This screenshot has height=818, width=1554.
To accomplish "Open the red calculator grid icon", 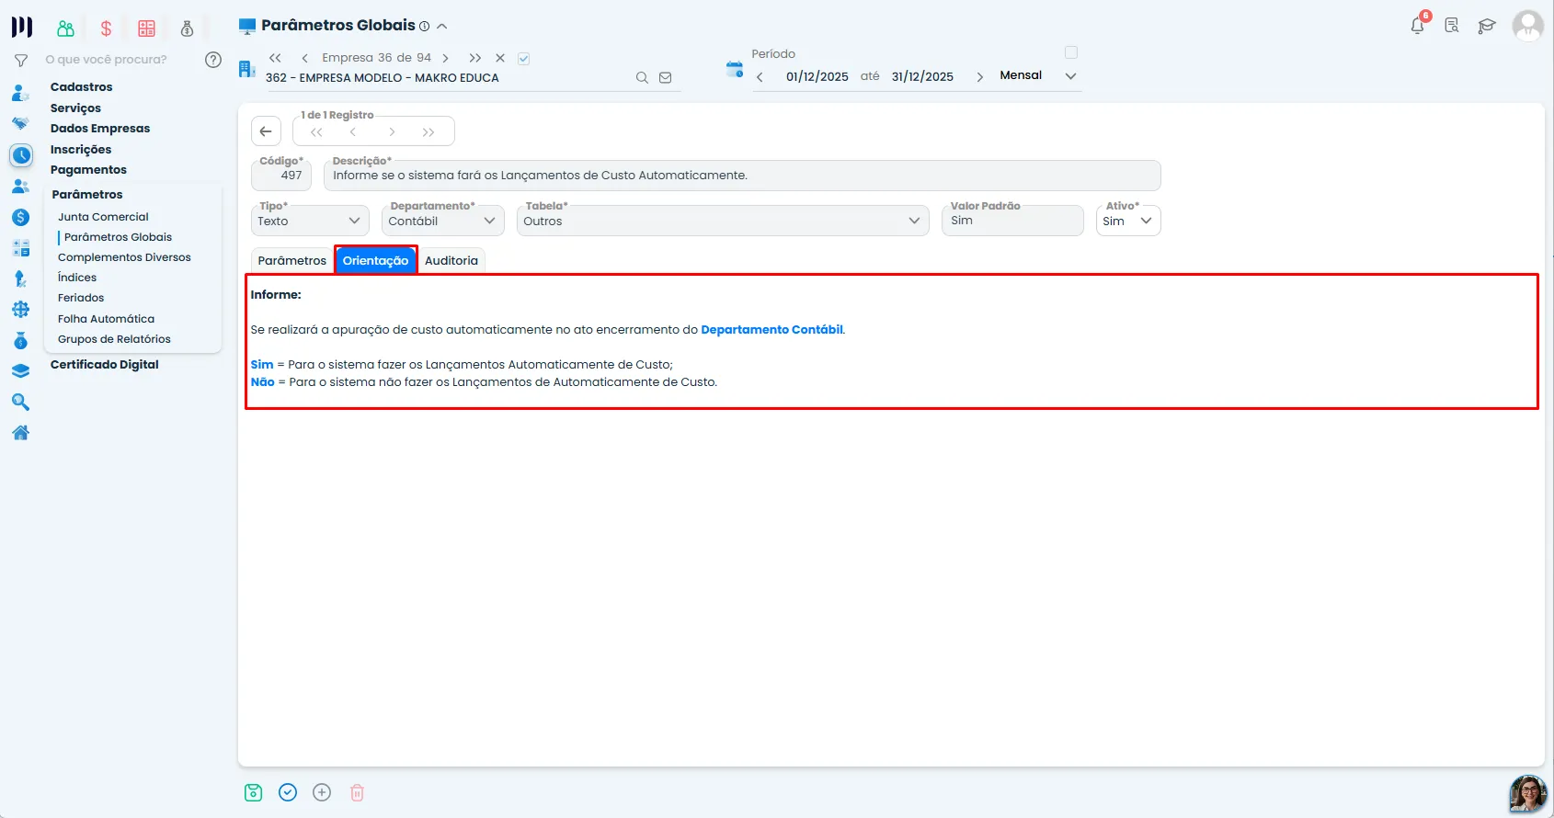I will pyautogui.click(x=146, y=28).
